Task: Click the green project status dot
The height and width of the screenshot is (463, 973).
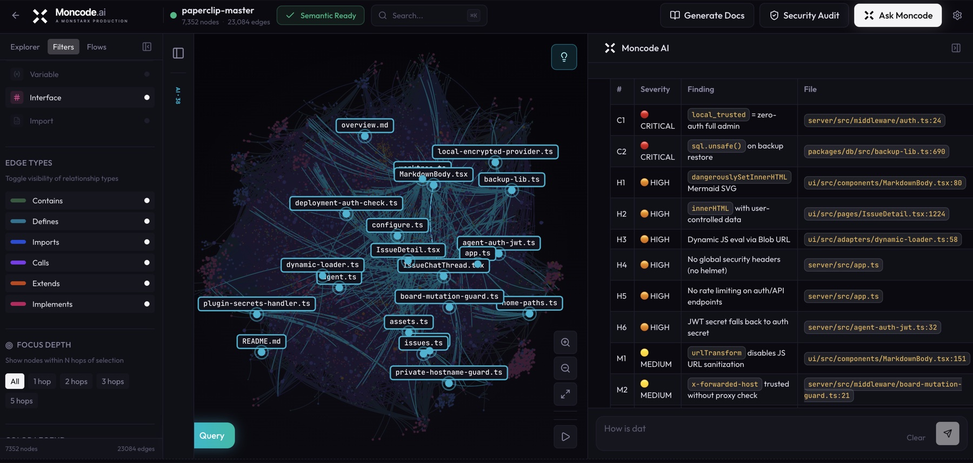Action: tap(174, 15)
